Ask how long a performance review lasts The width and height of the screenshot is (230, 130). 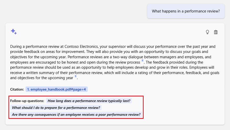pyautogui.click(x=89, y=101)
